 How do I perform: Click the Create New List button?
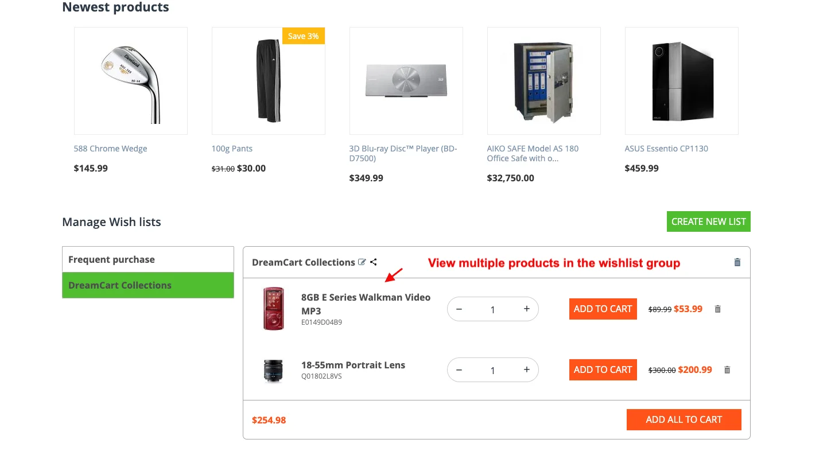[709, 221]
